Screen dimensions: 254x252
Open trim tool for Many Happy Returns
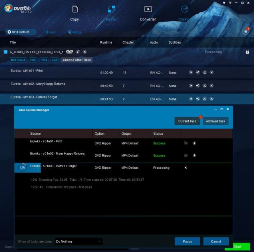point(198,86)
